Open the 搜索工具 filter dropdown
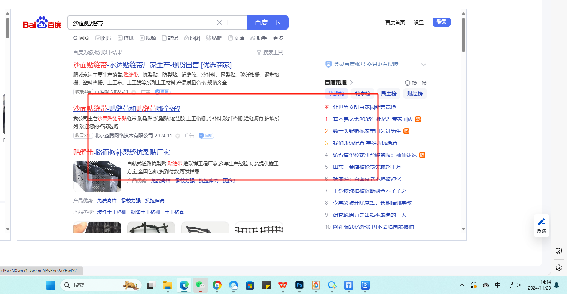Viewport: 567px width, 294px height. point(269,52)
